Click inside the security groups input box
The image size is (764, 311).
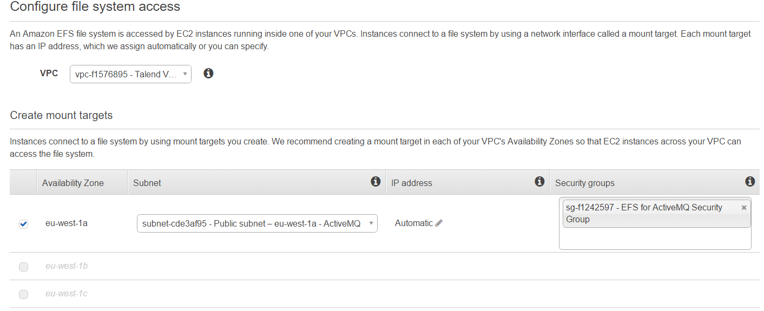(655, 239)
